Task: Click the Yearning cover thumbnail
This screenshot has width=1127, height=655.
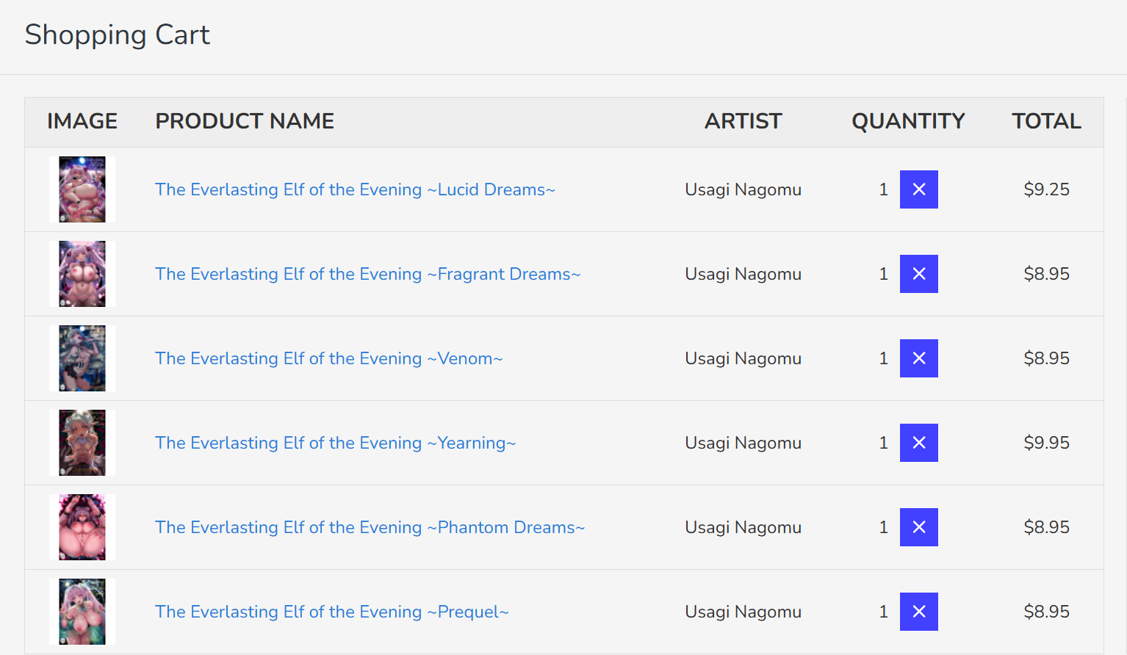Action: (x=82, y=443)
